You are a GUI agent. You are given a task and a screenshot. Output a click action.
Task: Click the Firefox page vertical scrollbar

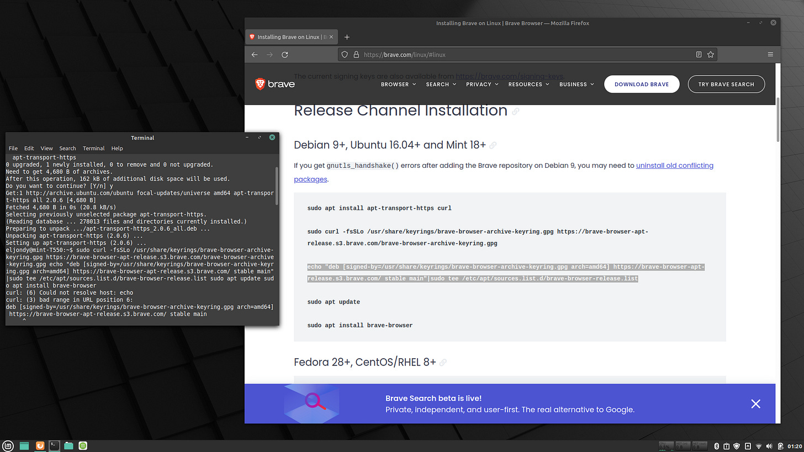coord(778,119)
